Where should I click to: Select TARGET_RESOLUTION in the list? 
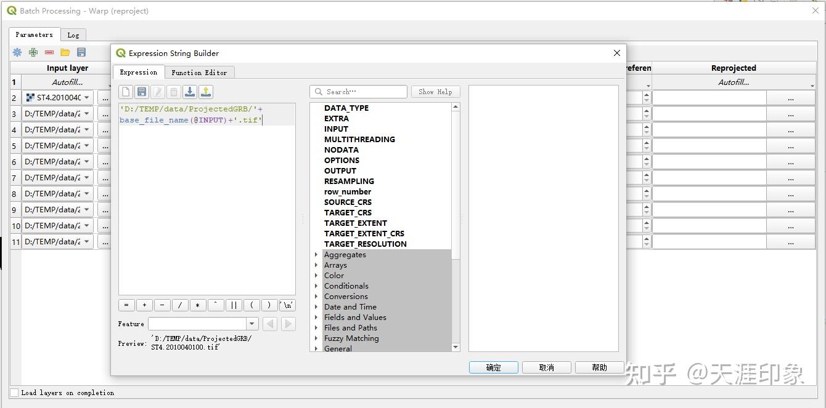pyautogui.click(x=366, y=244)
